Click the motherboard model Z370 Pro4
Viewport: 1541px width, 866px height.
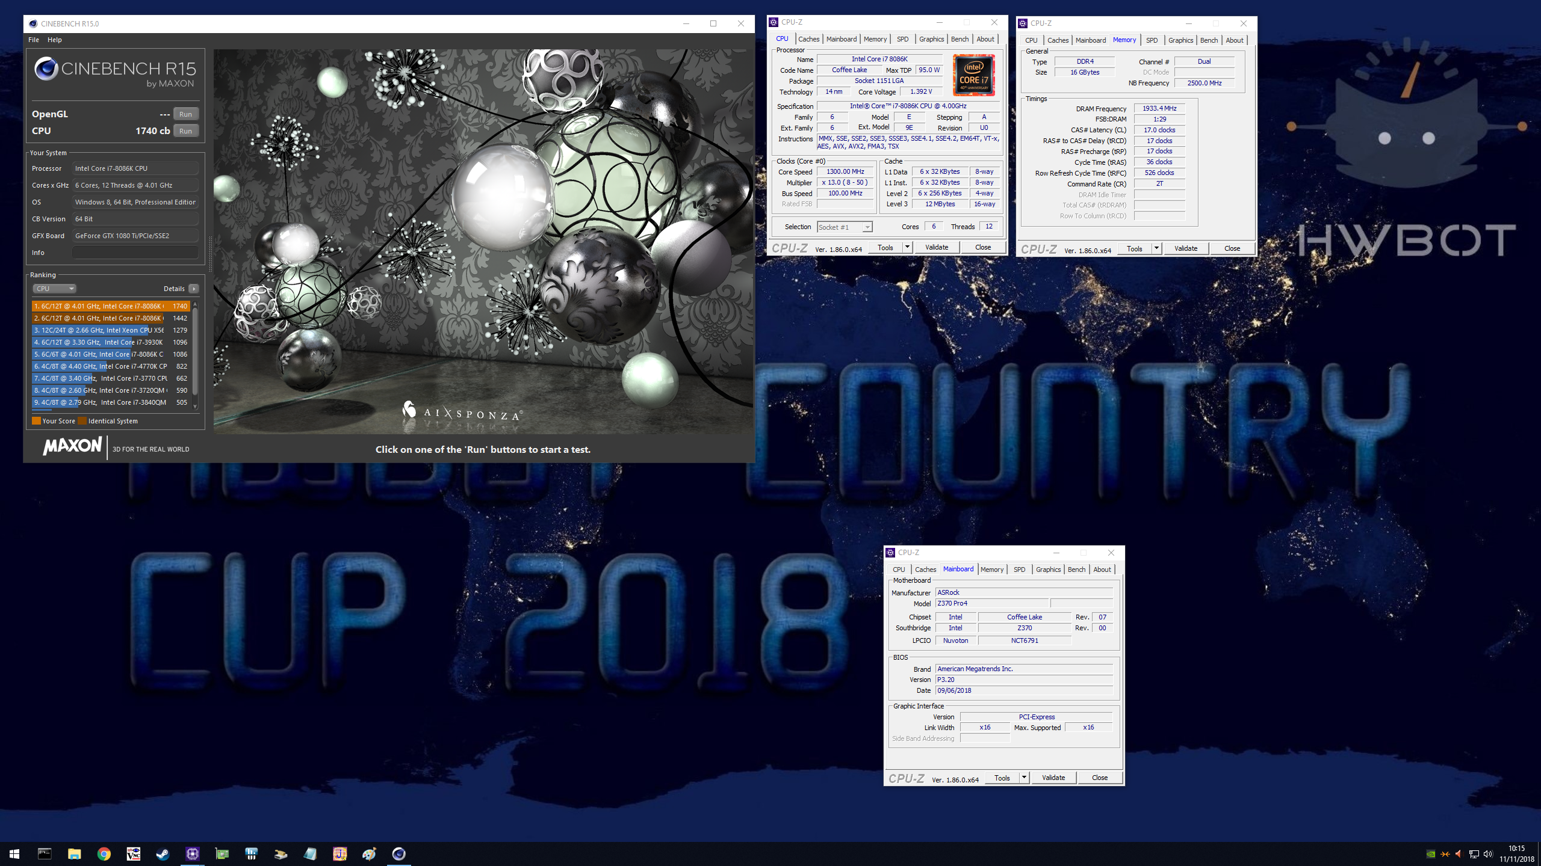point(992,603)
